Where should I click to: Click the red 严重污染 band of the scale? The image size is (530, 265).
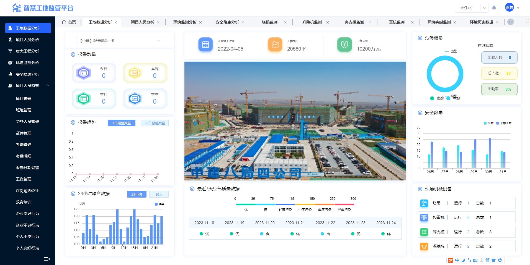tap(344, 204)
